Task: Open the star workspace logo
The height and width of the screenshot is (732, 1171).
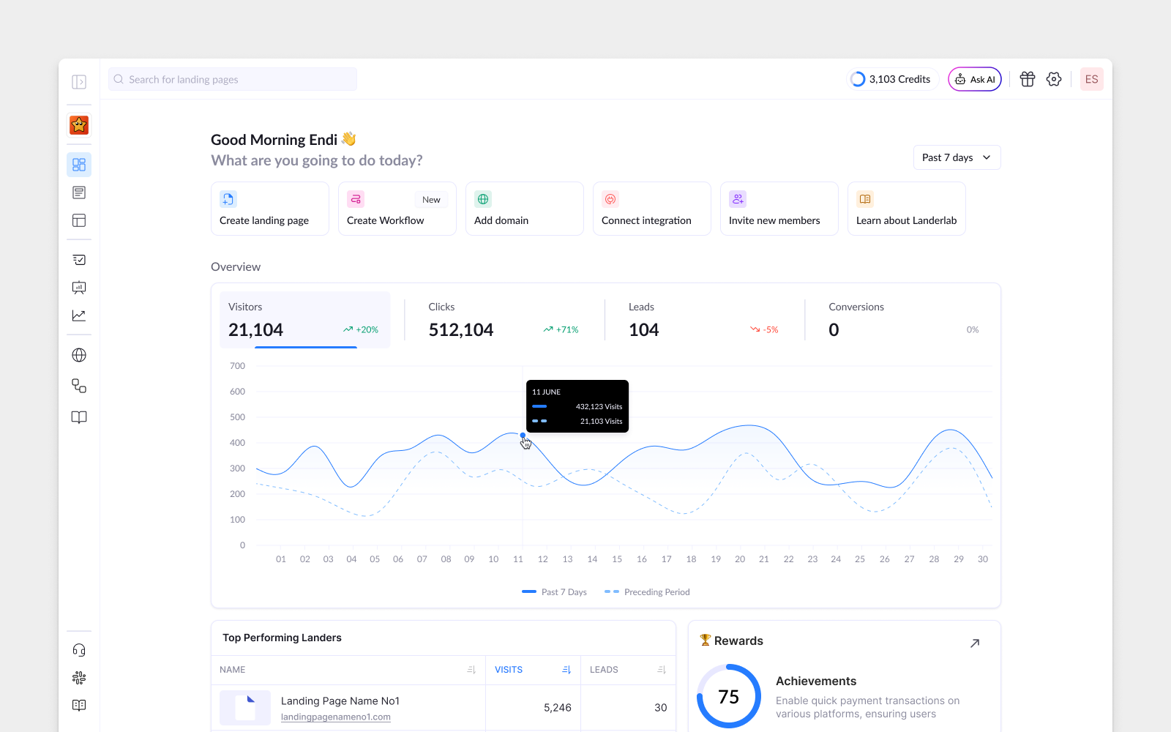Action: click(79, 125)
